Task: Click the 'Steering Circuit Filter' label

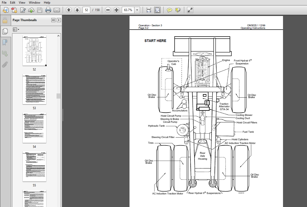Action: click(x=163, y=137)
